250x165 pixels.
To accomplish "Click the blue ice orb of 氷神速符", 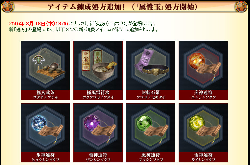I will 39,123.
